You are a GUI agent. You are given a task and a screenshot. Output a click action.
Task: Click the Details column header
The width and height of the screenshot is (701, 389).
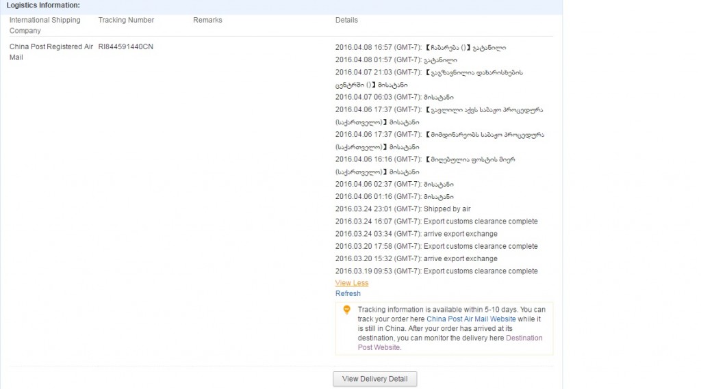pos(346,21)
